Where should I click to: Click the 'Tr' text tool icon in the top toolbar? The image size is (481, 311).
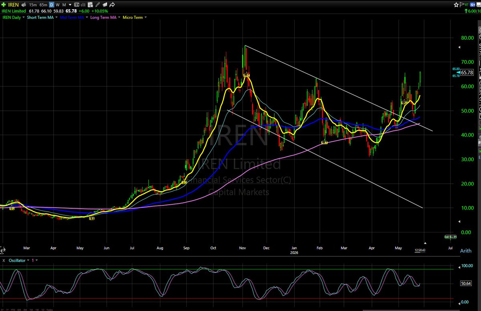tap(76, 5)
